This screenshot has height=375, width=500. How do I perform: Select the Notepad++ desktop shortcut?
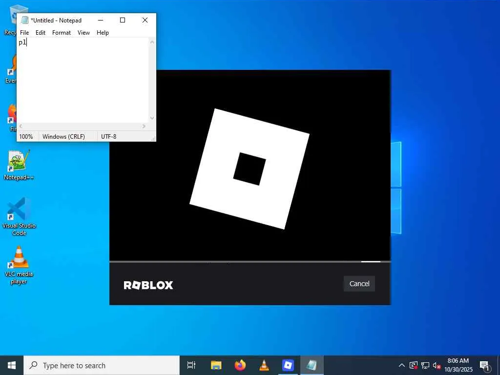[19, 165]
